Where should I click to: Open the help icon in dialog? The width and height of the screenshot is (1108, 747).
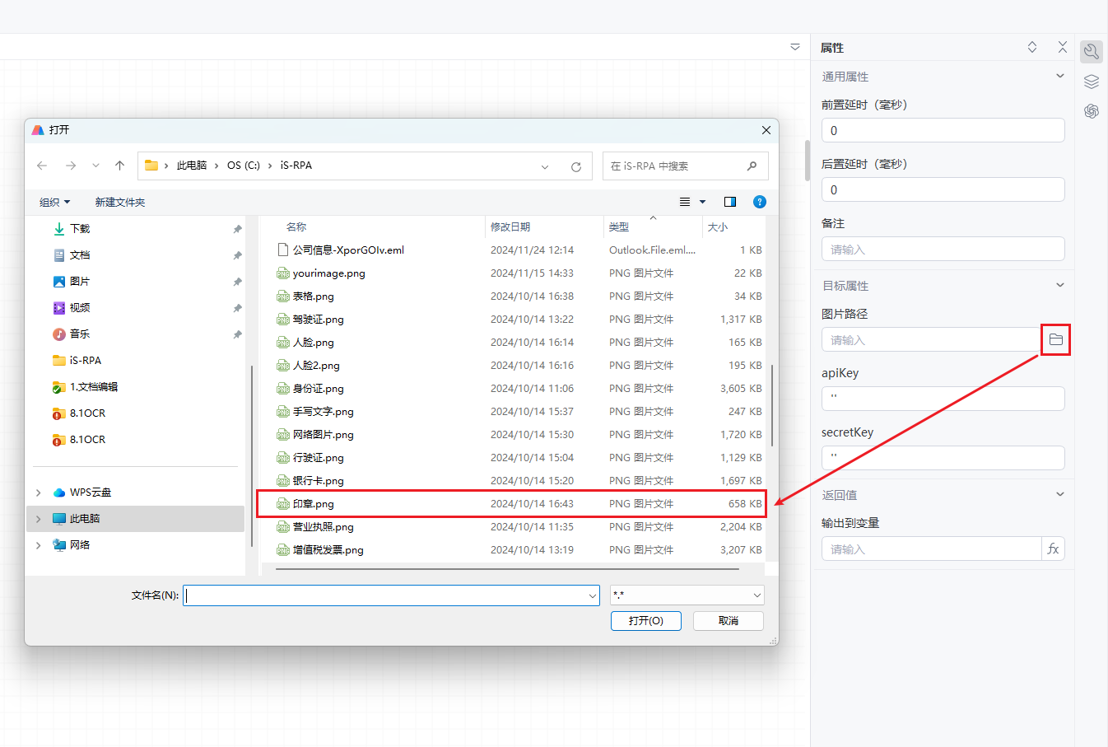(760, 202)
